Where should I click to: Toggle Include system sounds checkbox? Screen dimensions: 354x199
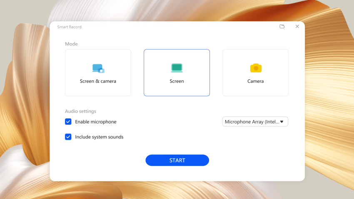68,137
